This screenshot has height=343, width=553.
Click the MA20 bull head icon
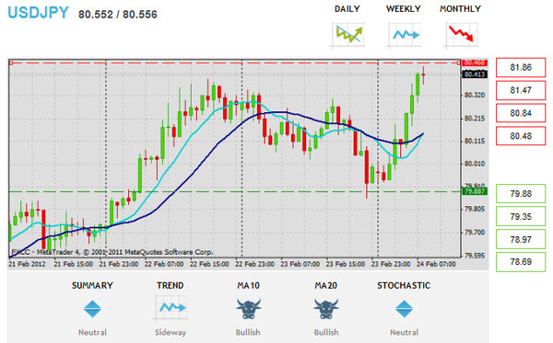click(326, 309)
